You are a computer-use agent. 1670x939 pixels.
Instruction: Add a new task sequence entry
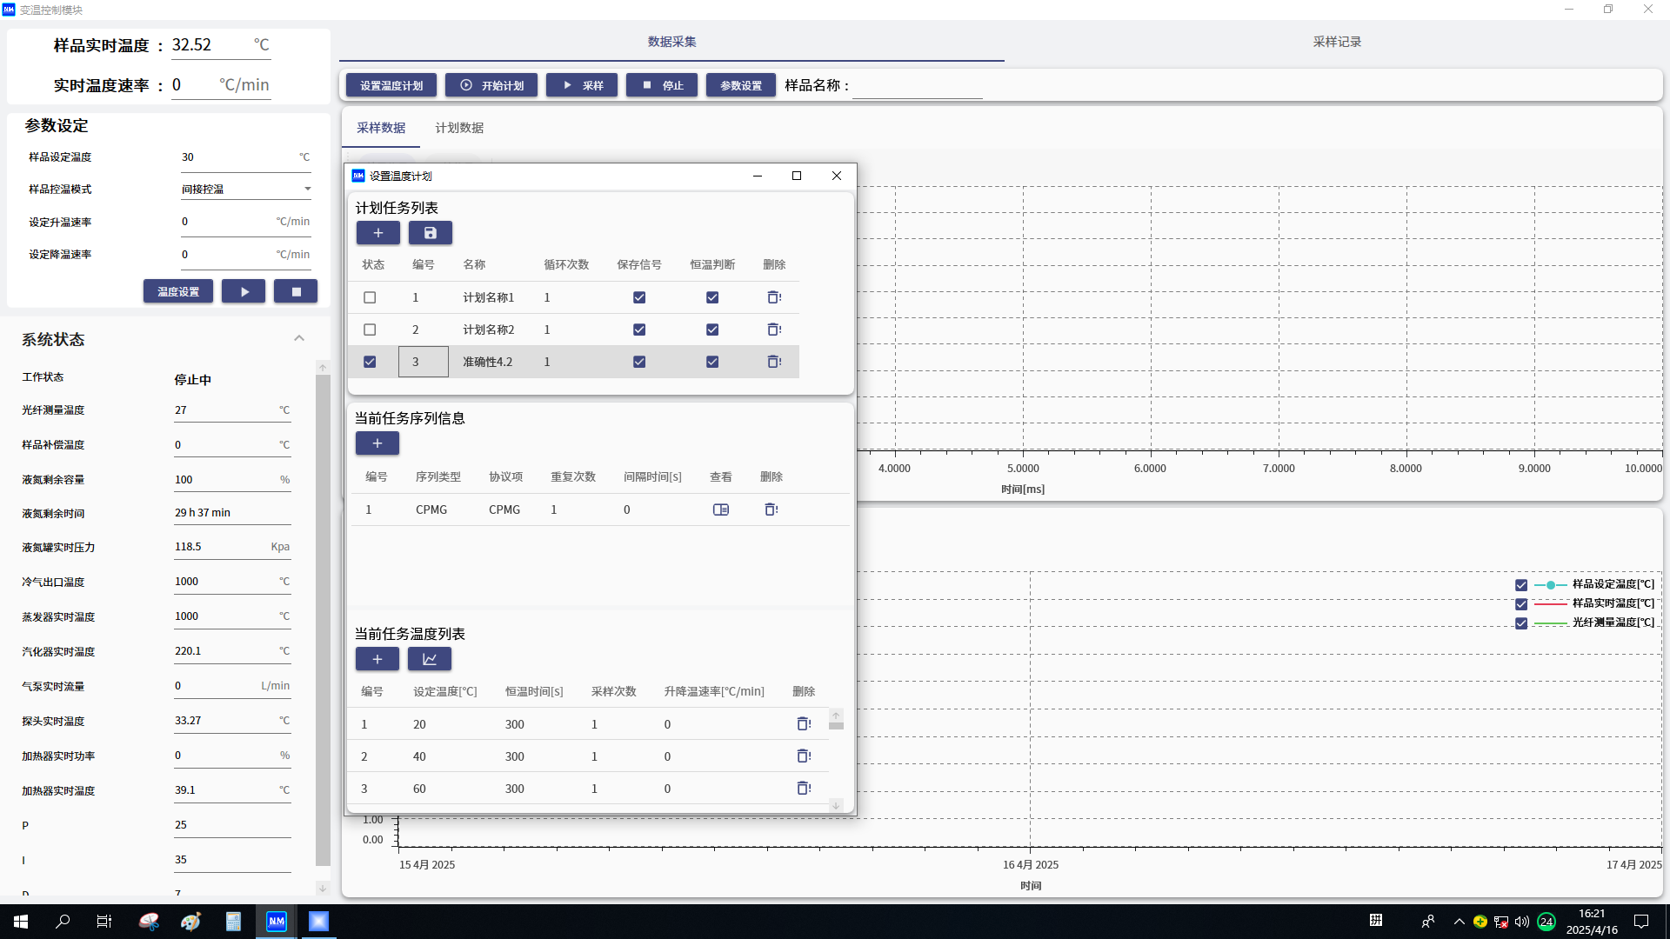click(x=377, y=443)
